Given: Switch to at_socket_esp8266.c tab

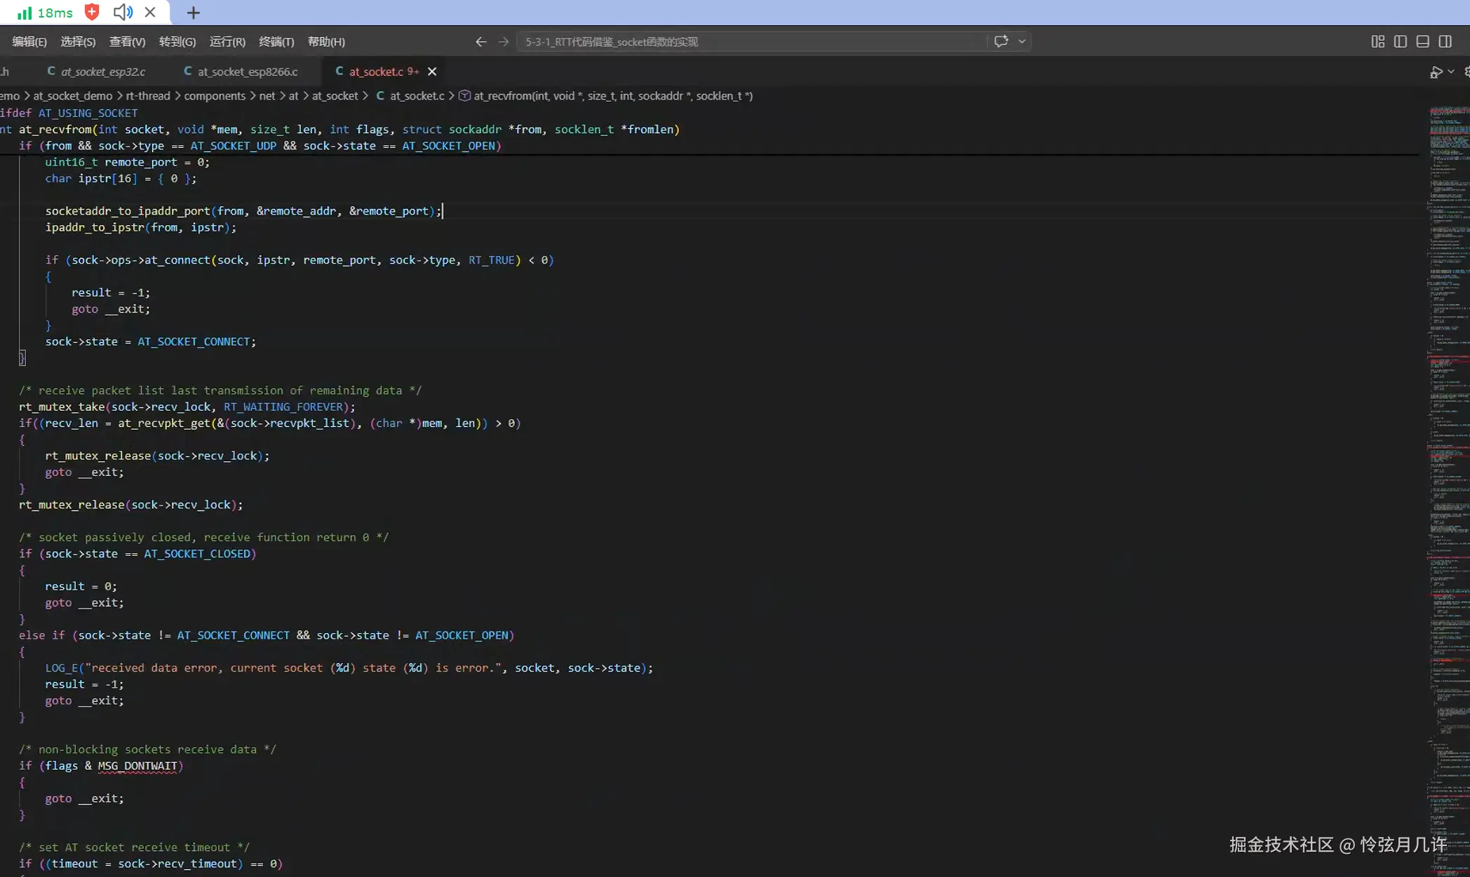Looking at the screenshot, I should [247, 72].
